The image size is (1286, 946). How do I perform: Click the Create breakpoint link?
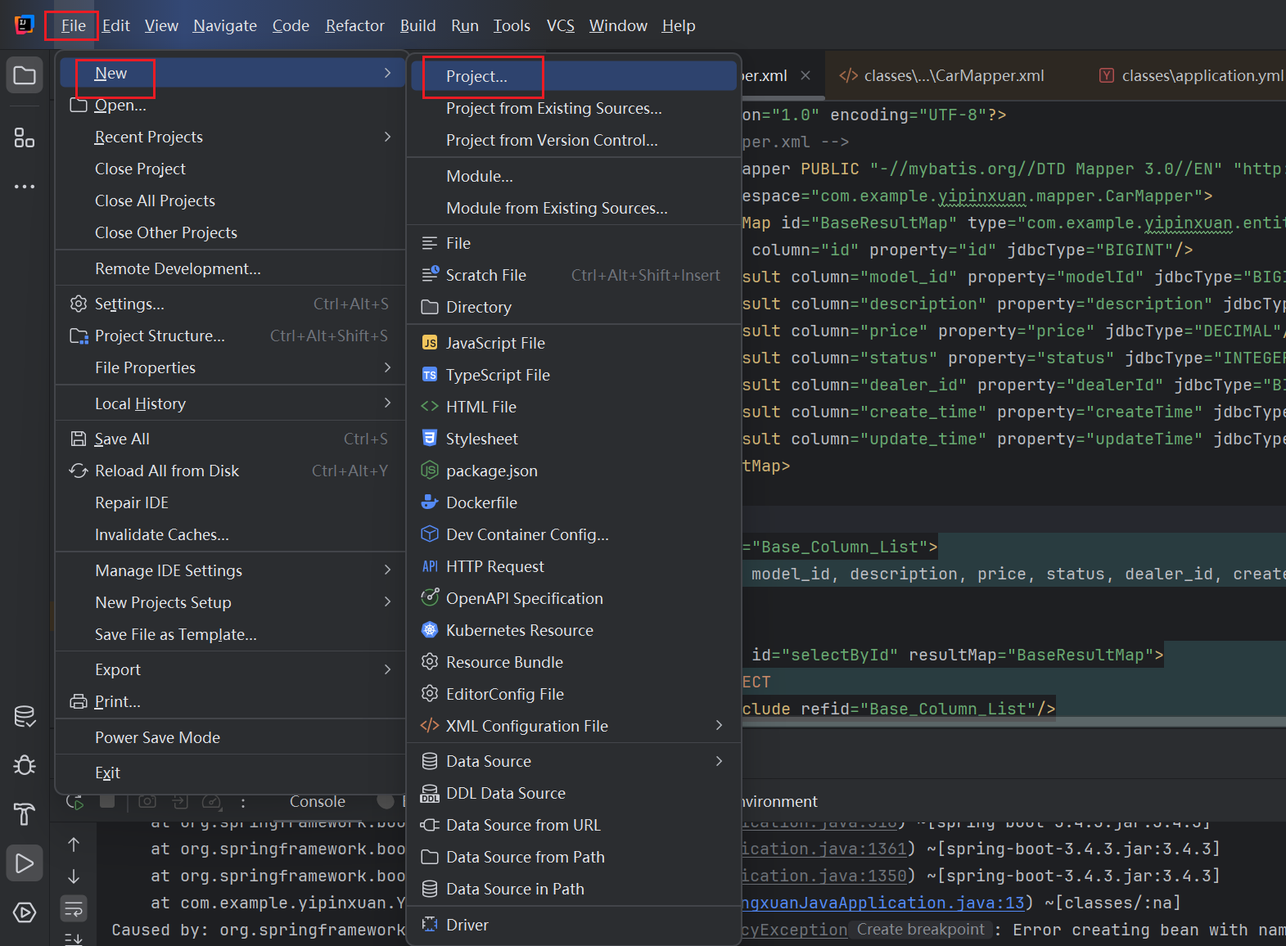(x=920, y=930)
